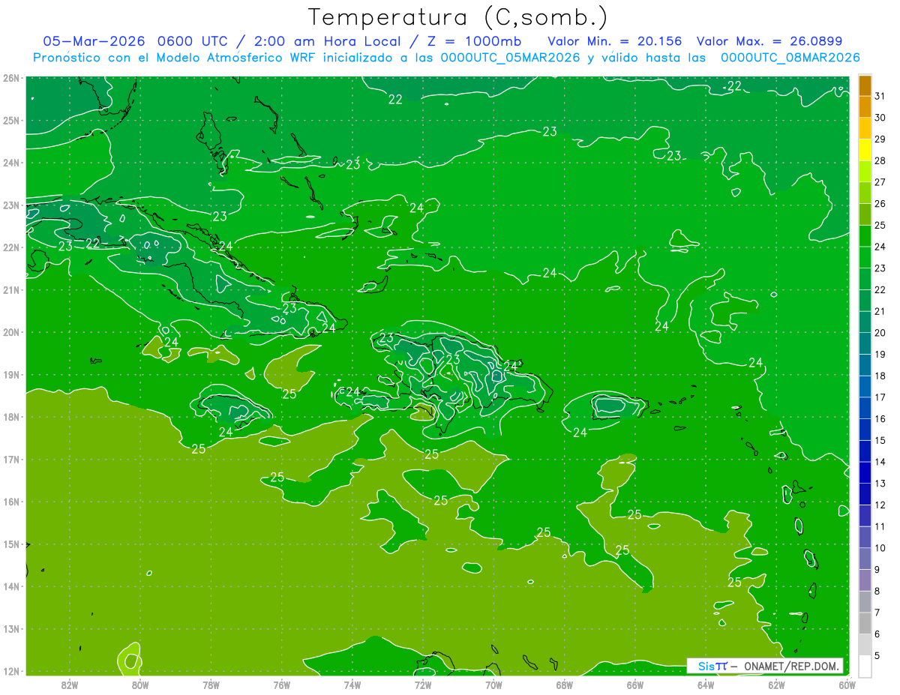Click the latitude axis label "13N"
Screen dimensions: 900x695
tap(11, 629)
